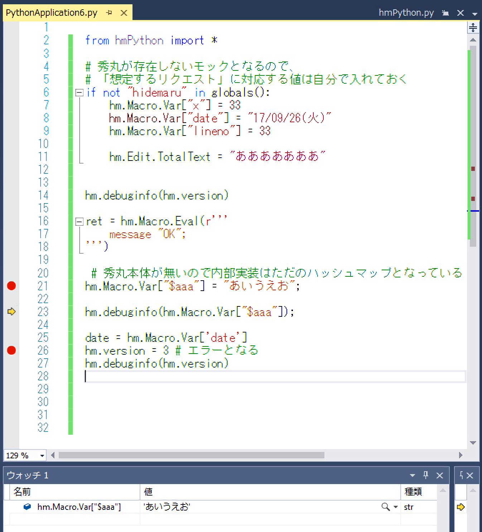482x532 pixels.
Task: Click the current statement arrow on line 23
Action: [x=11, y=311]
